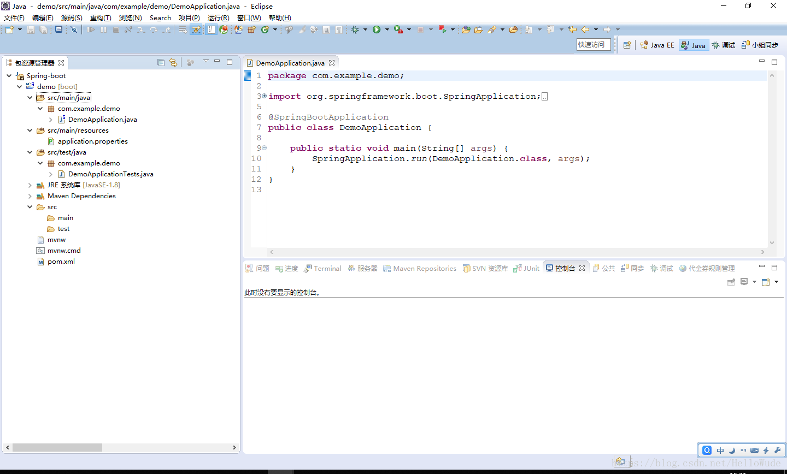Switch to the SVN 资源库 tab
This screenshot has height=474, width=787.
pyautogui.click(x=485, y=268)
